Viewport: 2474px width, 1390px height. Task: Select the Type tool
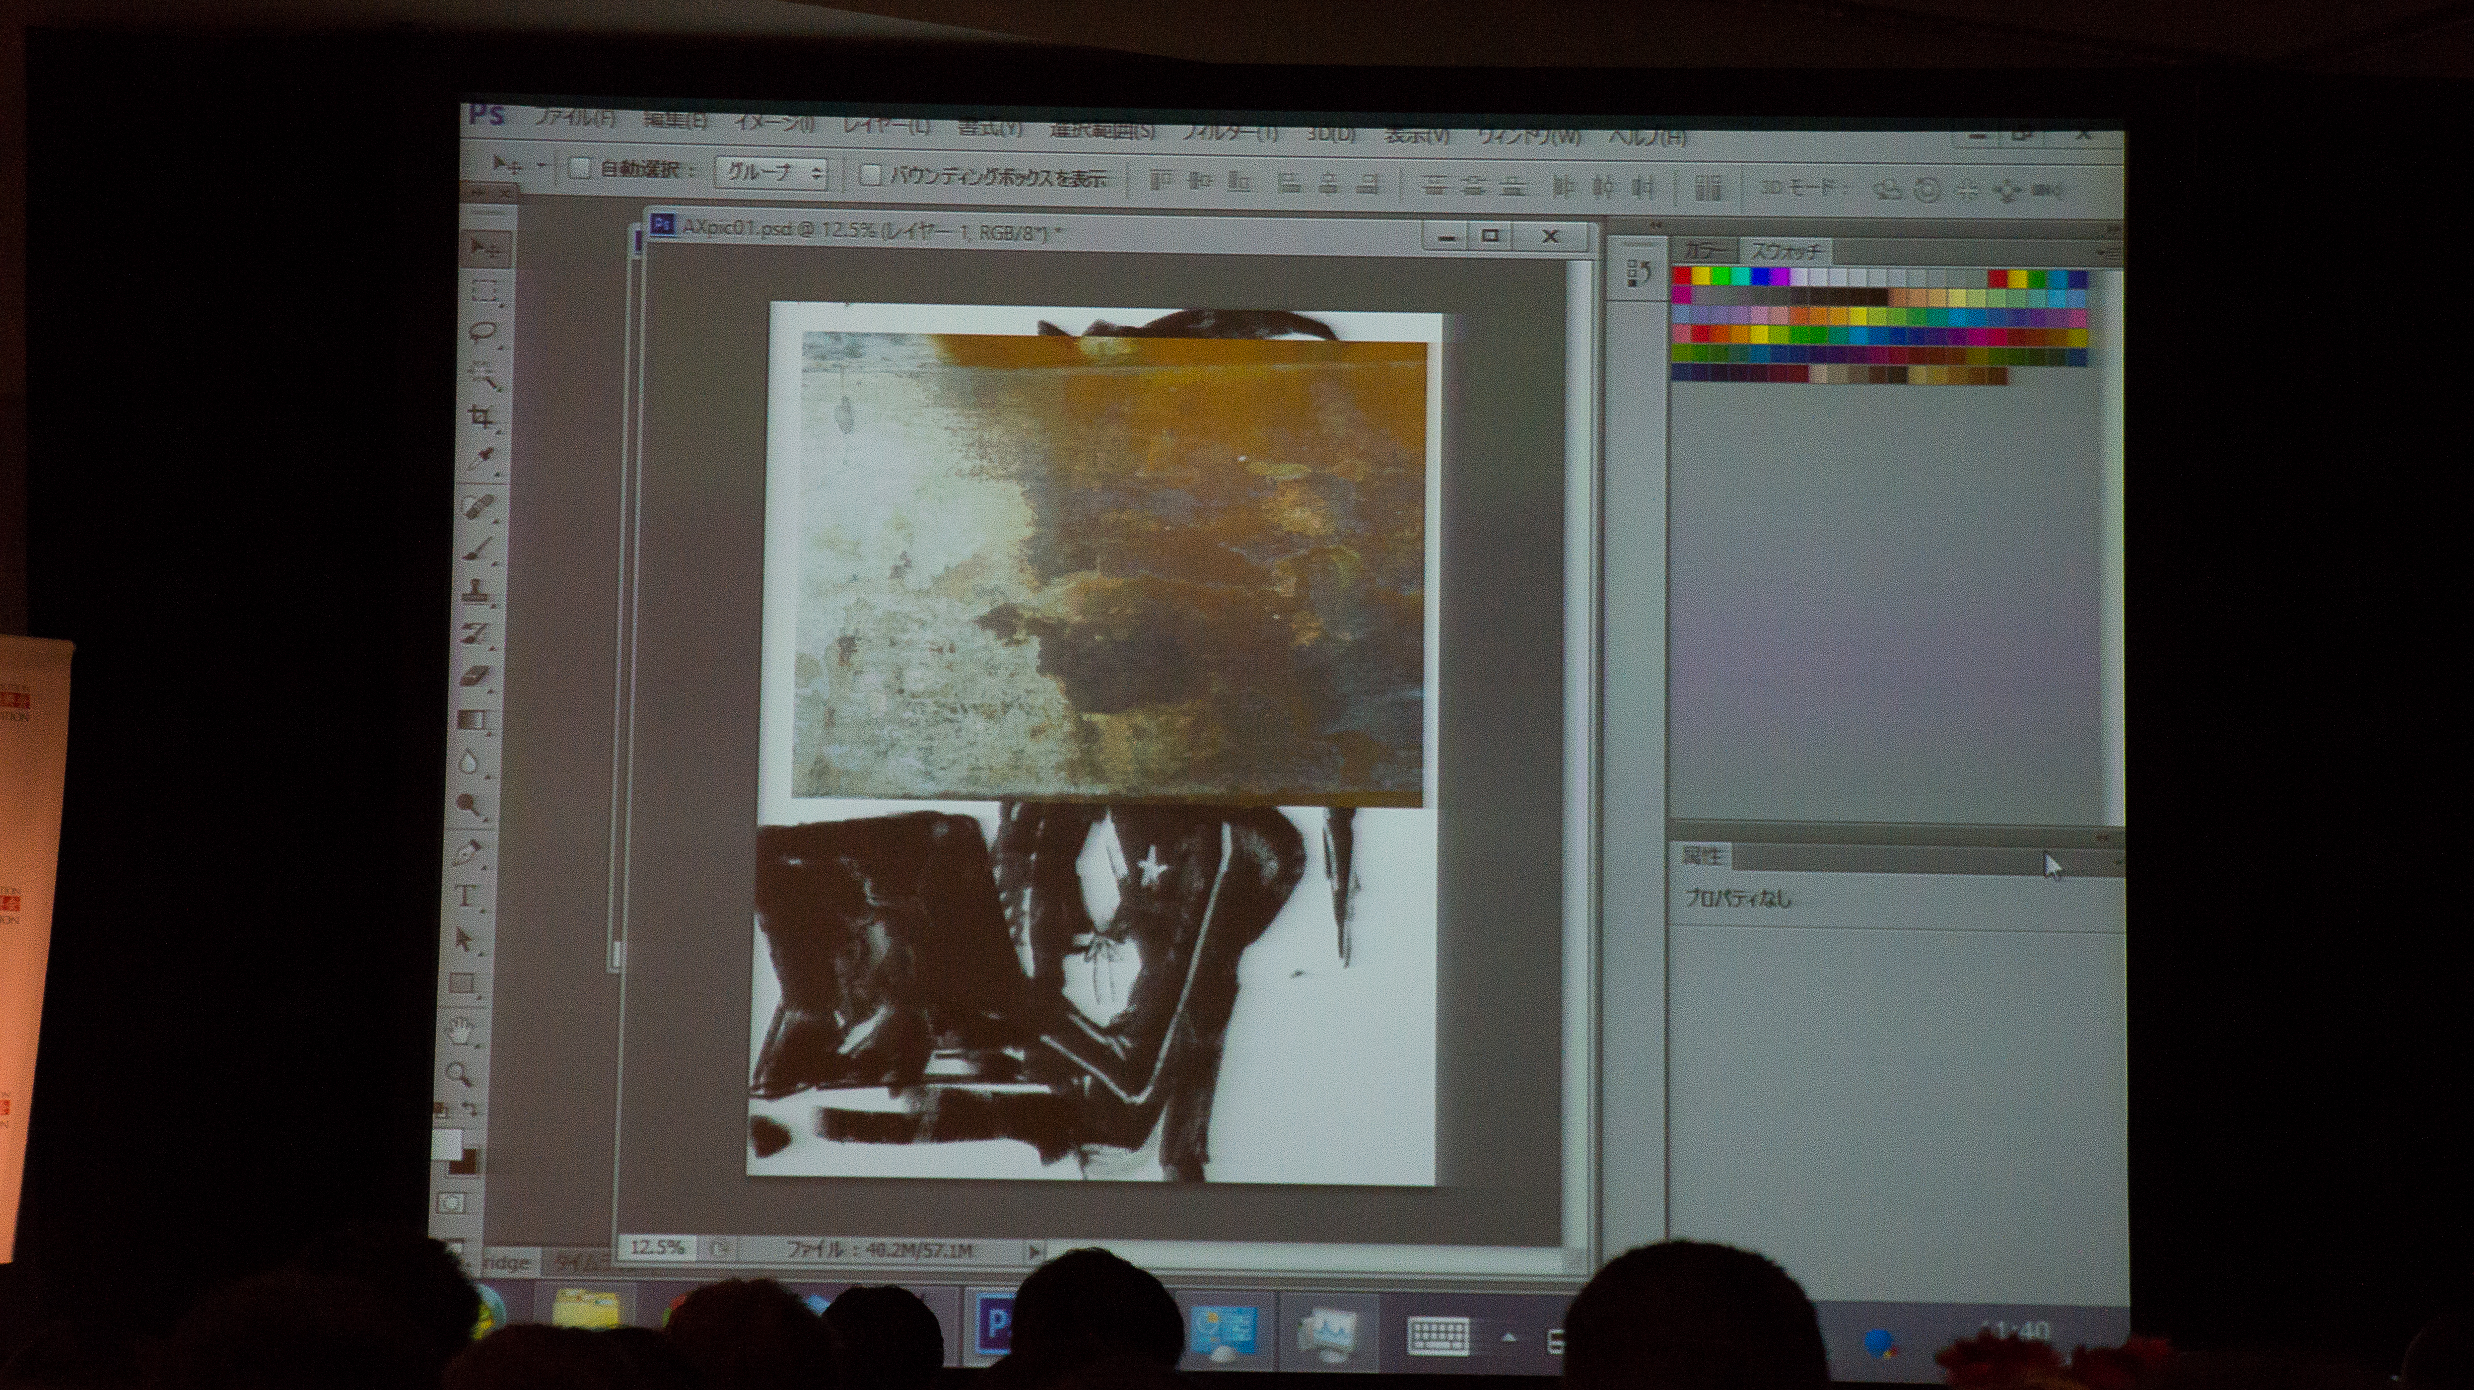click(x=466, y=896)
